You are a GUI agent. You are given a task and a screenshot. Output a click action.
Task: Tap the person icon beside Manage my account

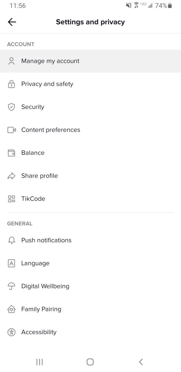tap(11, 61)
